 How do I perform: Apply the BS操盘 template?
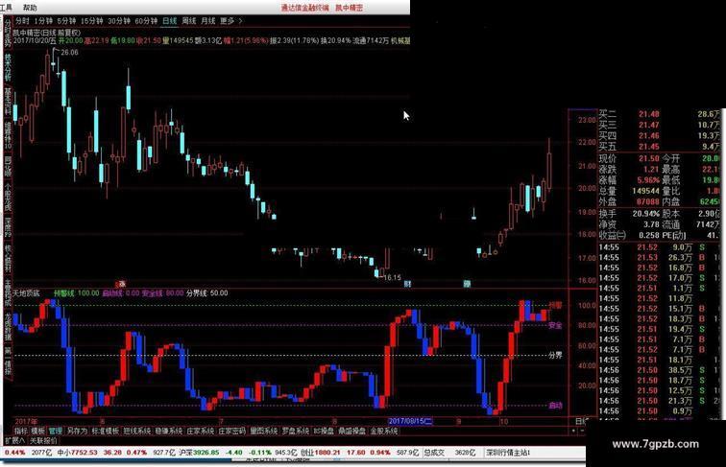[x=324, y=431]
